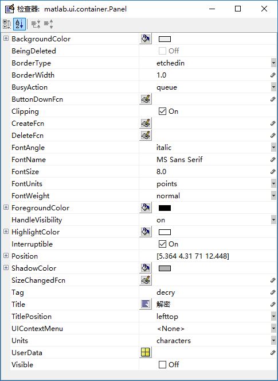278x381 pixels.
Task: Open UIContextMenu dropdown arrow
Action: tap(273, 328)
